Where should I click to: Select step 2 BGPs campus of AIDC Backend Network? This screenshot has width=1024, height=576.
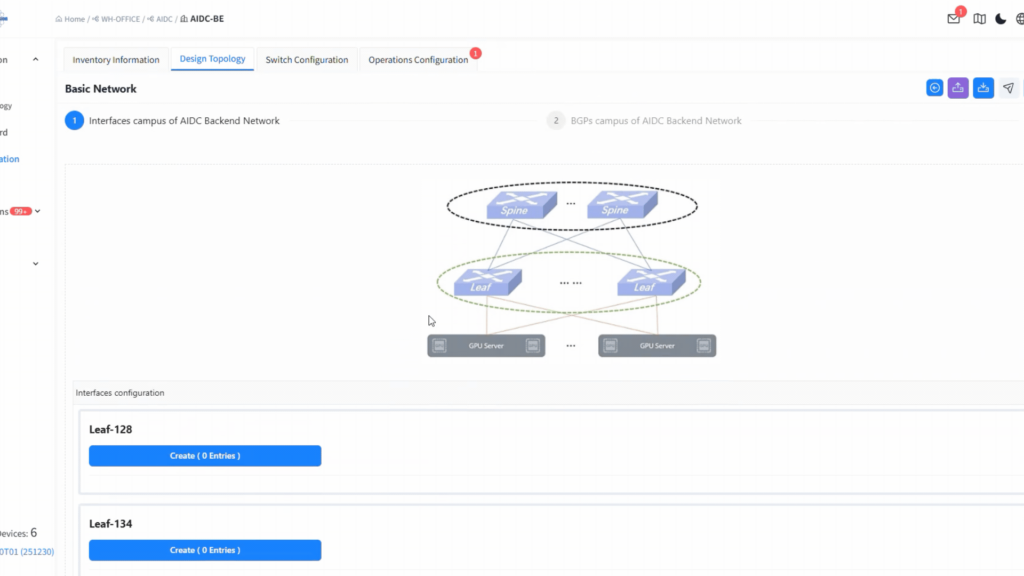[655, 121]
